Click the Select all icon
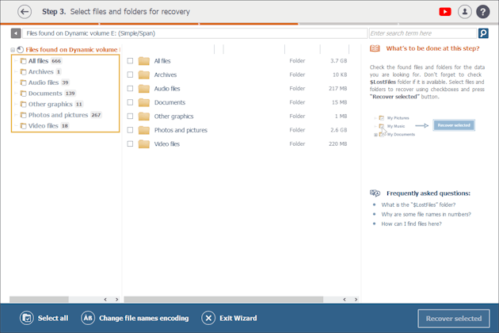 click(27, 318)
